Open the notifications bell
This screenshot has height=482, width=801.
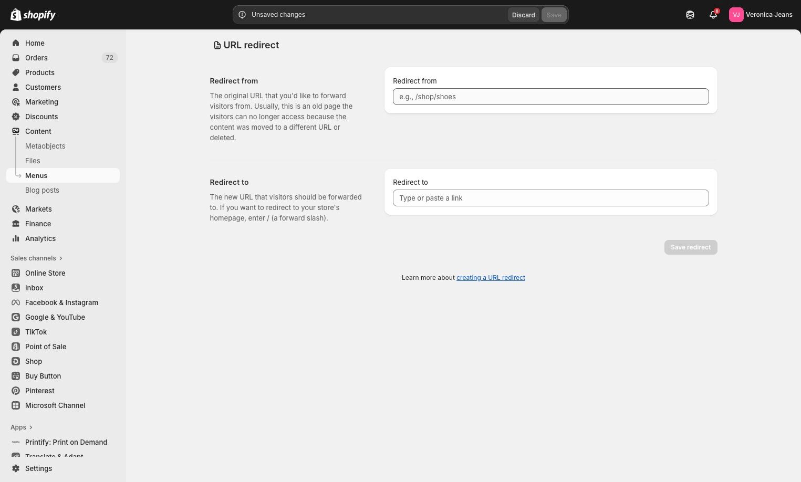713,15
